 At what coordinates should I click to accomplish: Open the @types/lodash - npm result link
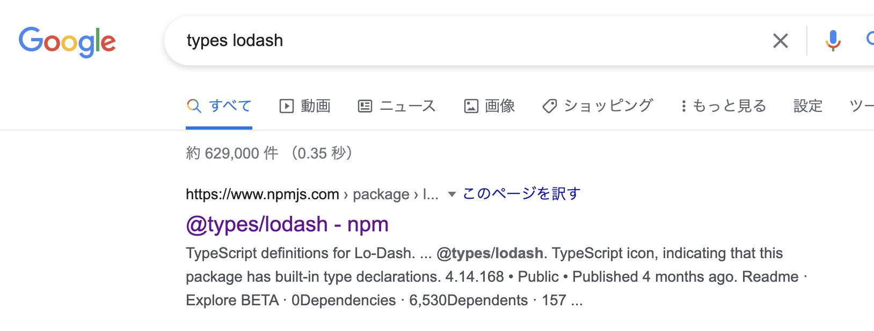click(288, 224)
